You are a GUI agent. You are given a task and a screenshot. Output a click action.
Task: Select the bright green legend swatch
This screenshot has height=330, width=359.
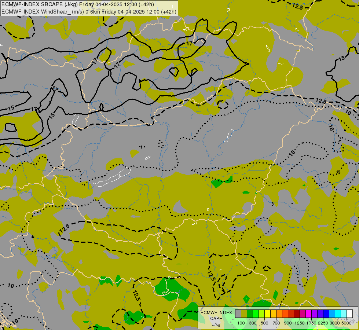256,313
